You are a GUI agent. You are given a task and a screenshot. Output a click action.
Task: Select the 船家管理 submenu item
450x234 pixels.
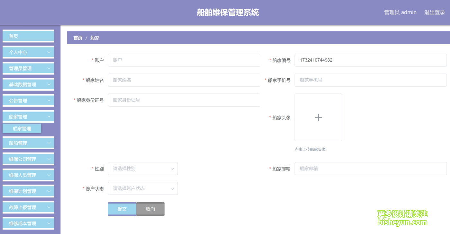[22, 129]
